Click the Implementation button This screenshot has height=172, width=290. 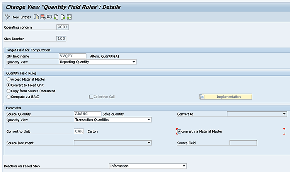(x=225, y=97)
